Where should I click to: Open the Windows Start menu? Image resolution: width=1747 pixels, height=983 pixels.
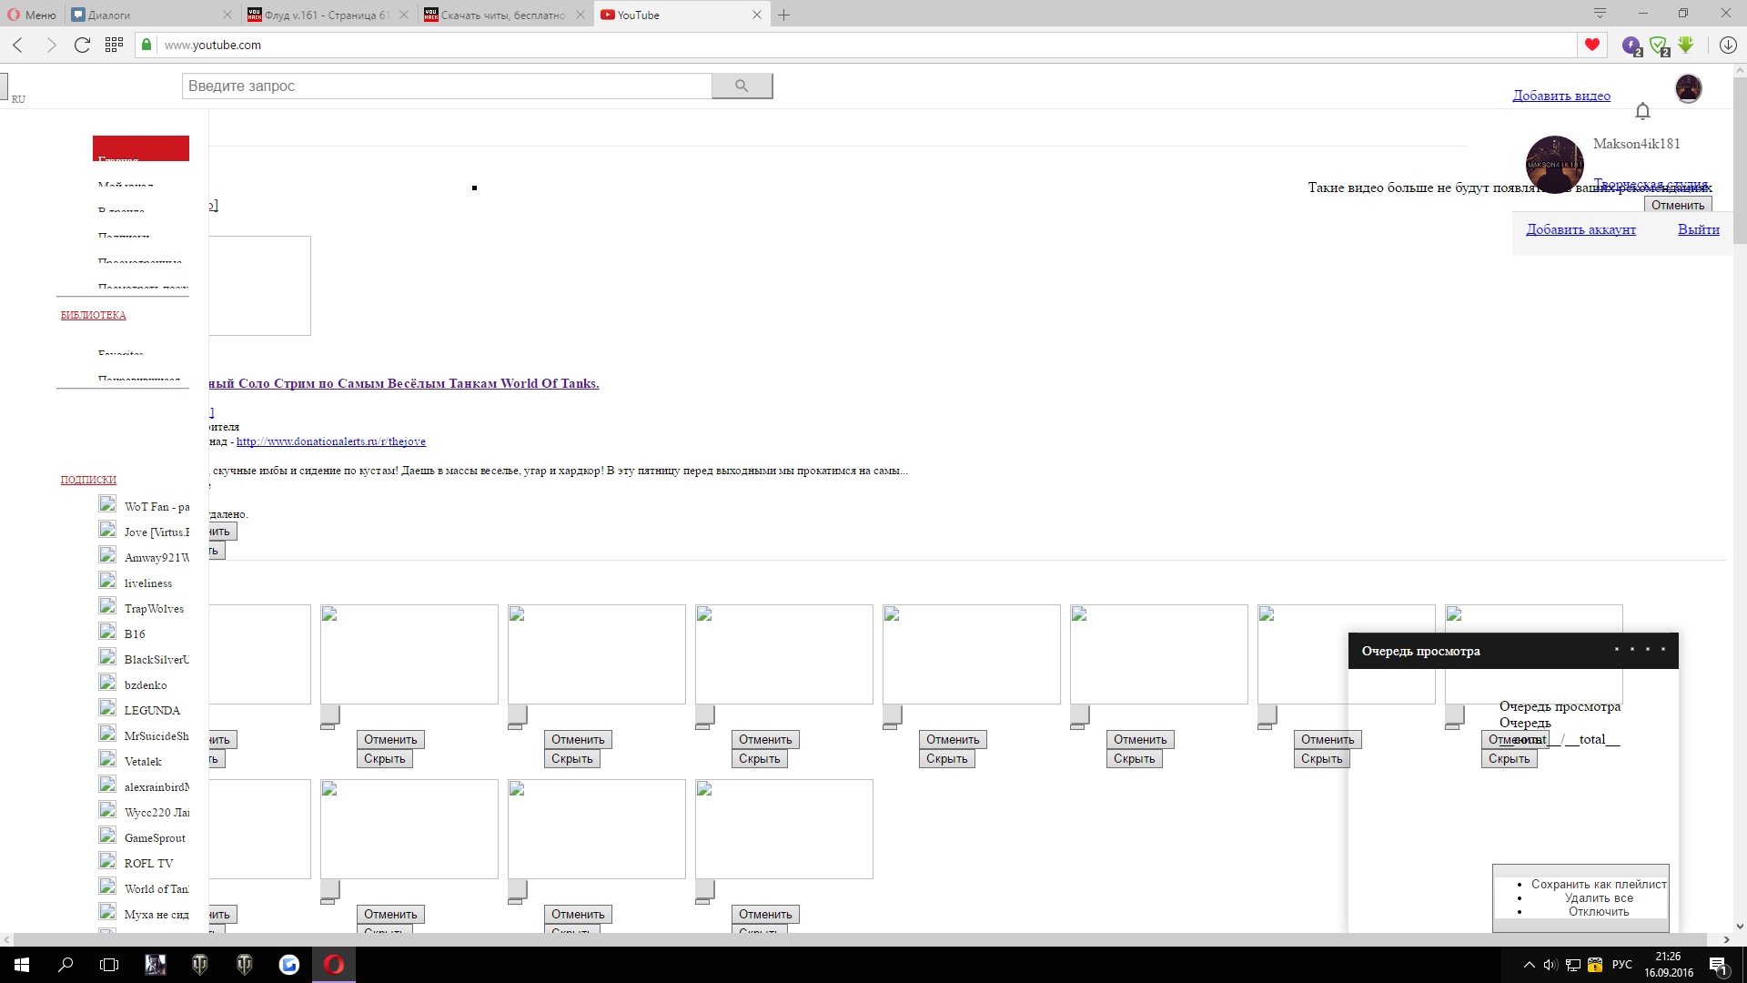pyautogui.click(x=22, y=965)
